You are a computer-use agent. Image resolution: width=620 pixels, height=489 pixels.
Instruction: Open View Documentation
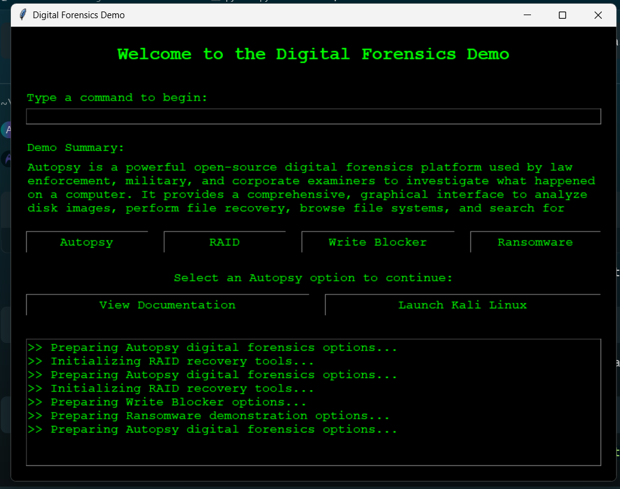click(168, 305)
